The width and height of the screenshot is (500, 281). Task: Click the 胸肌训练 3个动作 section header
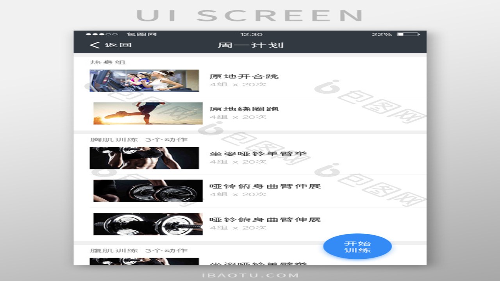coord(139,140)
